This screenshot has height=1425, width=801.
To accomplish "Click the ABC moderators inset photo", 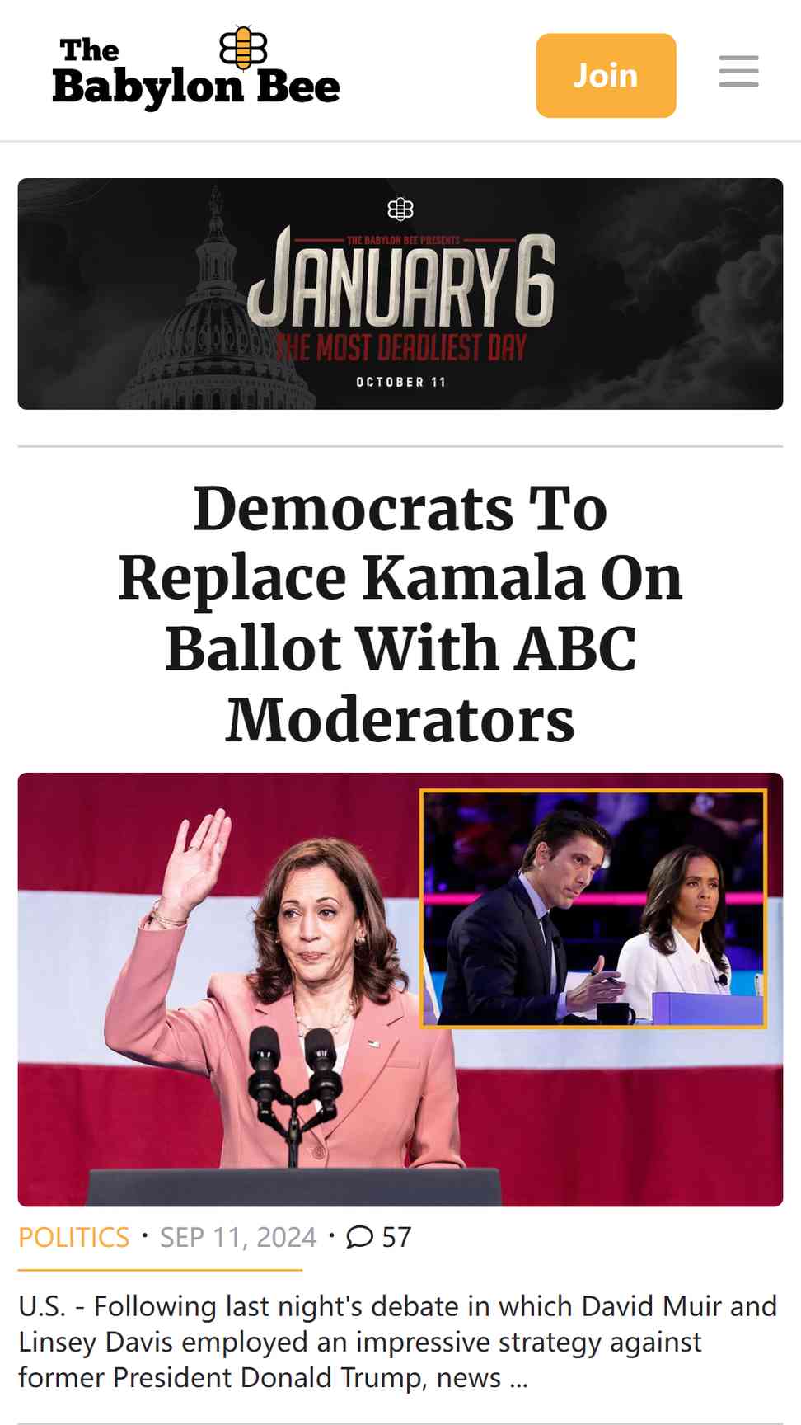I will [593, 908].
